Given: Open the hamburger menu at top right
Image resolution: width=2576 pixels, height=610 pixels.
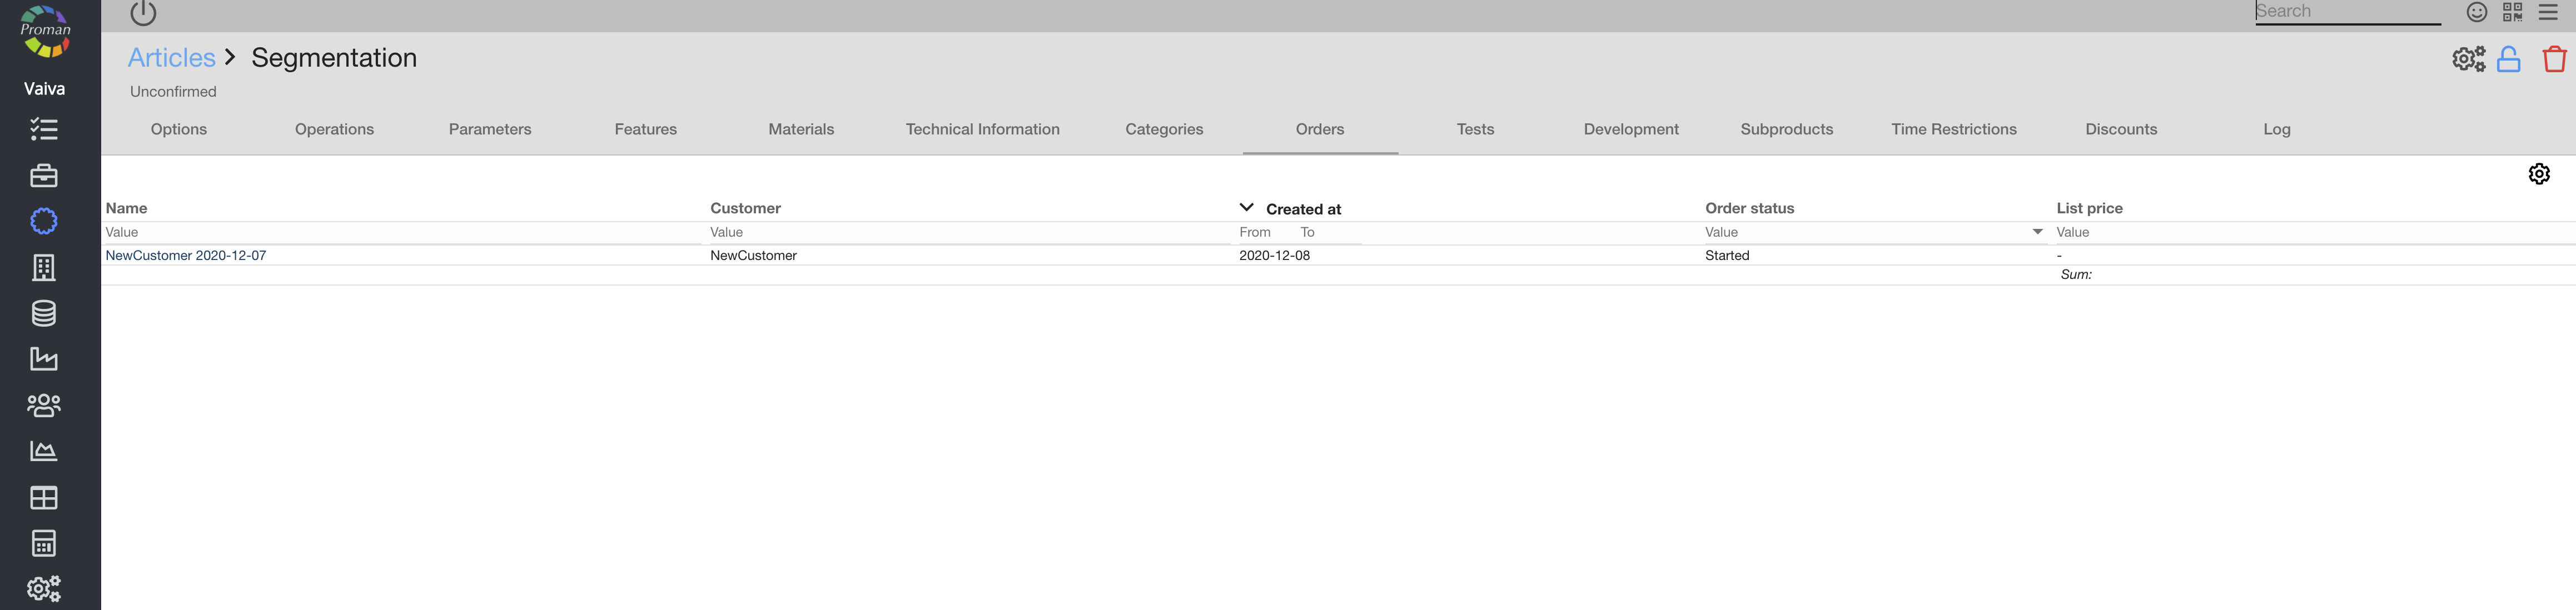Looking at the screenshot, I should 2548,12.
